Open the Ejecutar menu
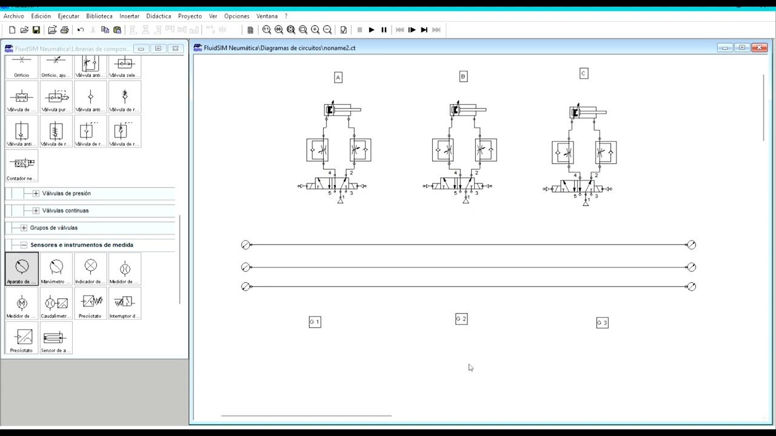Screen dimensions: 776x436 pos(69,16)
